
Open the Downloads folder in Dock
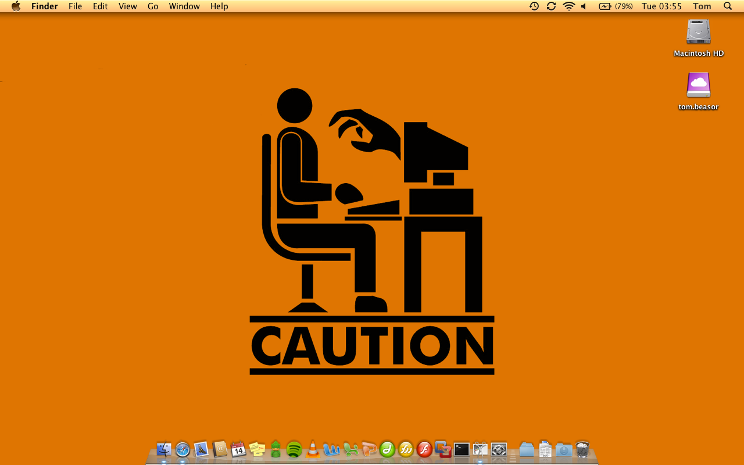click(x=564, y=449)
